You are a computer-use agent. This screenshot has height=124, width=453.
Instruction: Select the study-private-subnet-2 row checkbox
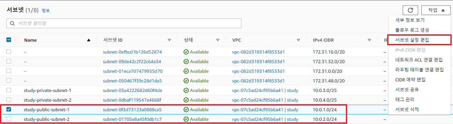(9, 100)
